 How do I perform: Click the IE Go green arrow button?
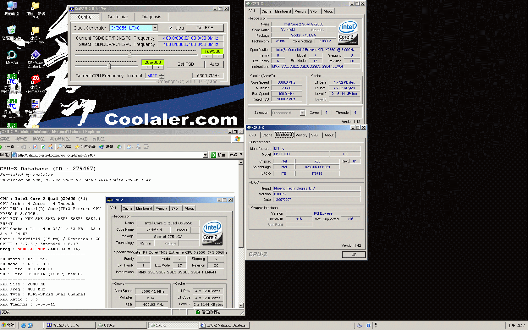[x=218, y=155]
